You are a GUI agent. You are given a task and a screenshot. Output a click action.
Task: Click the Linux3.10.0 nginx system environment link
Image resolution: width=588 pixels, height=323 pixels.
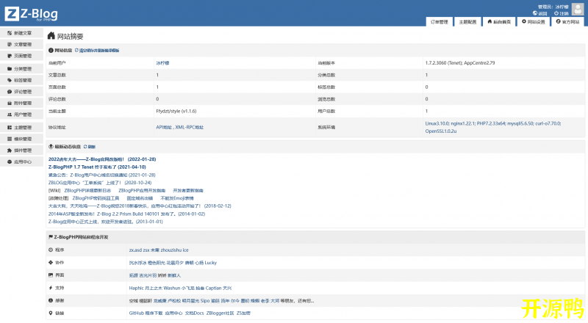pyautogui.click(x=493, y=128)
